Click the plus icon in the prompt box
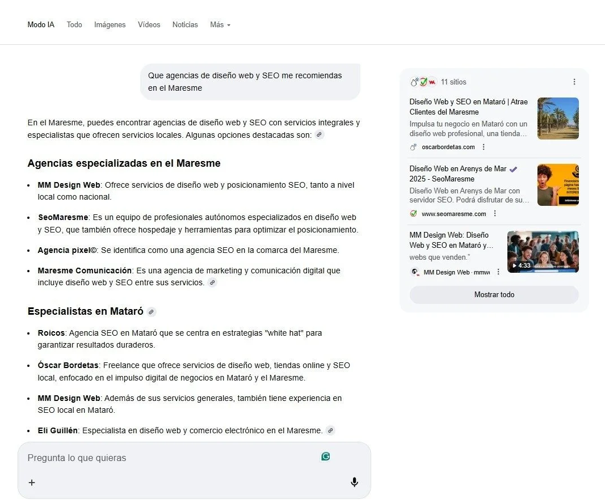Screen dimensions: 605x503 pyautogui.click(x=32, y=483)
